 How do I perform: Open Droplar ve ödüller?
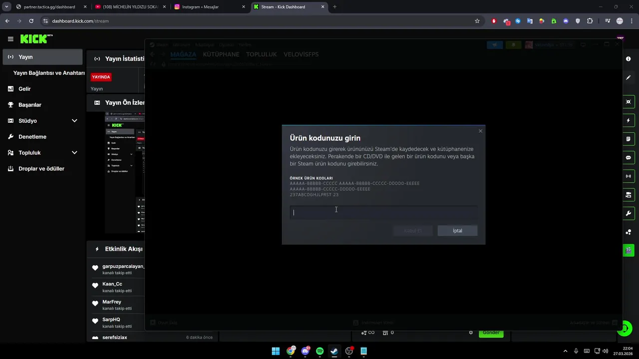pos(42,169)
